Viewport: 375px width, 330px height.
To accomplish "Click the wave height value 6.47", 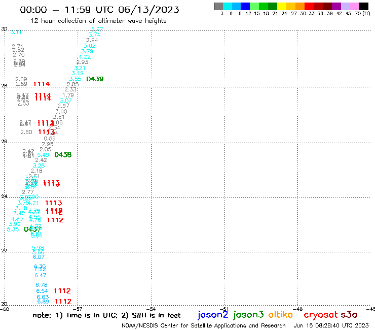I will (41, 275).
